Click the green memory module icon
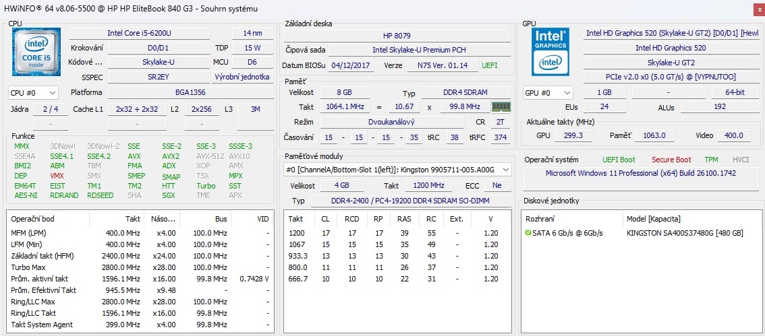The image size is (765, 336). pos(501,106)
